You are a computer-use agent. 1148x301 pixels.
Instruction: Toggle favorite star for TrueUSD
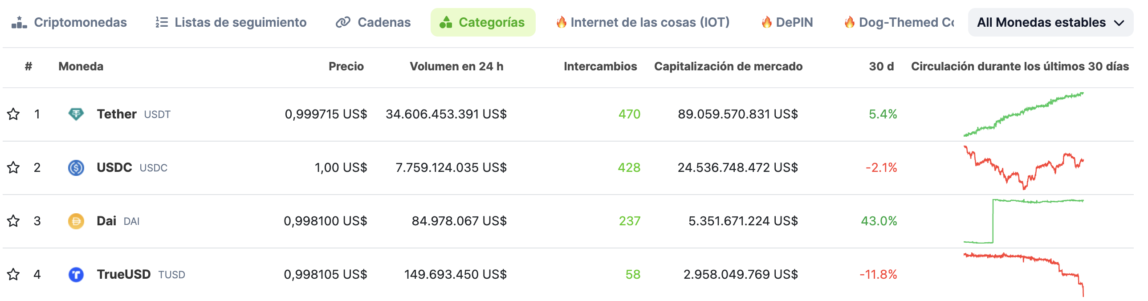pos(13,275)
